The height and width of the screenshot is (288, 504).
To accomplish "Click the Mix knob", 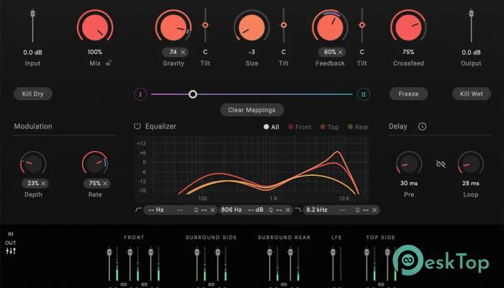I will [x=95, y=27].
